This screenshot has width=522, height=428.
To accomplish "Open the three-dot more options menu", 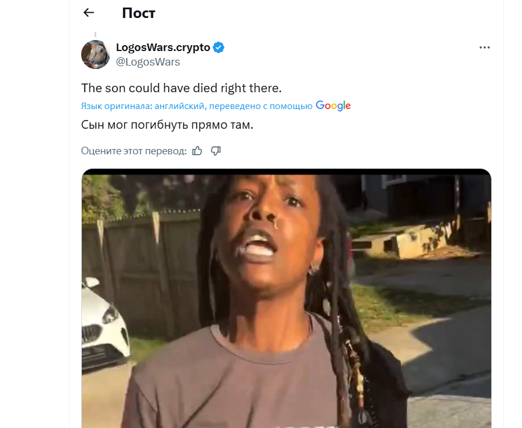I will coord(484,48).
